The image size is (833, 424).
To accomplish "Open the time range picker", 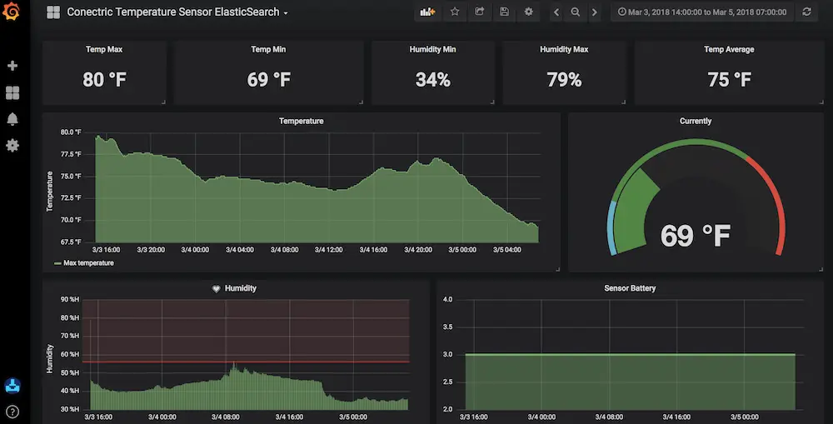I will 701,12.
